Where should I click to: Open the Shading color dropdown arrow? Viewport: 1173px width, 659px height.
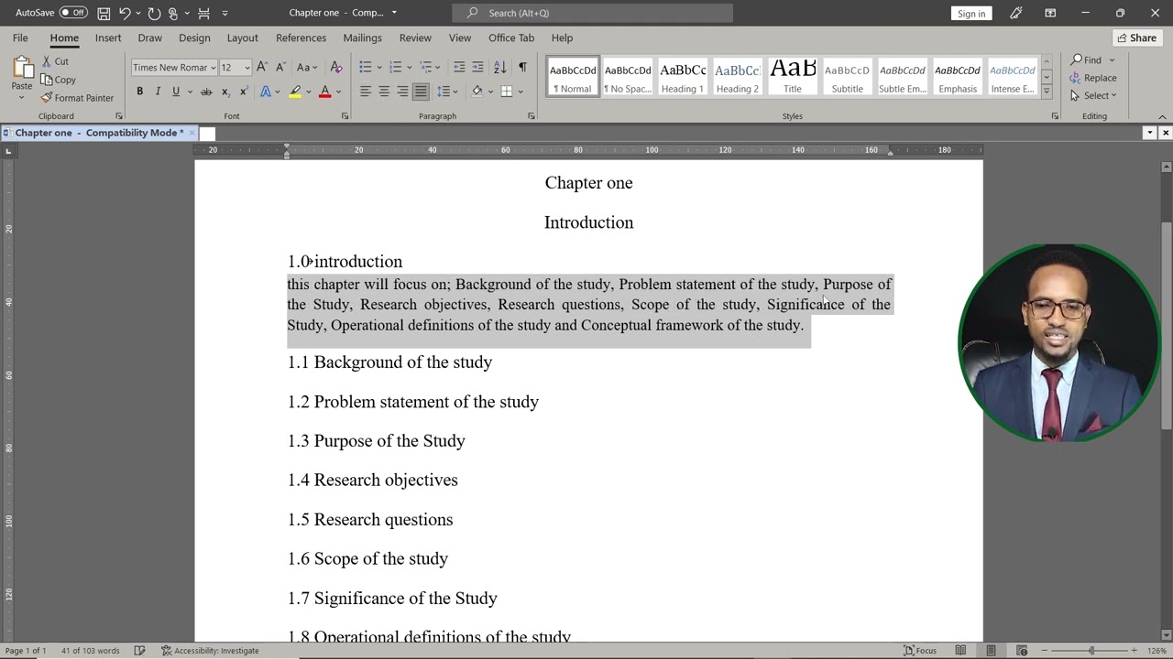pos(490,92)
